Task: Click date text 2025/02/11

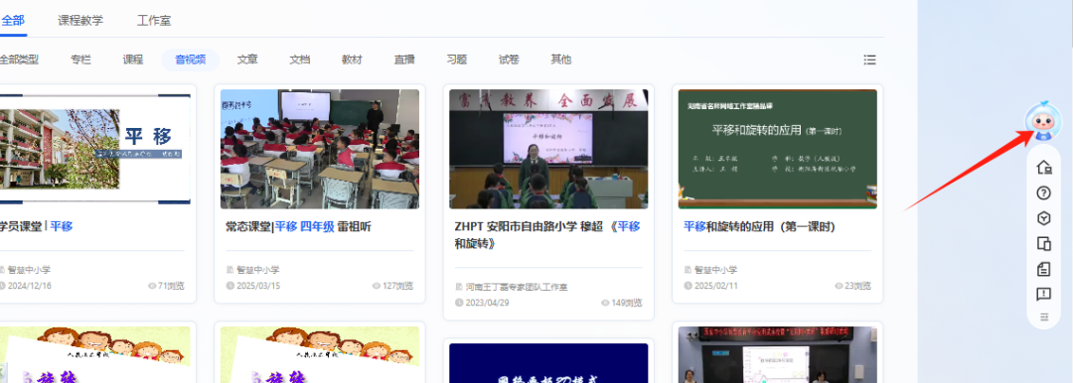Action: [x=716, y=286]
